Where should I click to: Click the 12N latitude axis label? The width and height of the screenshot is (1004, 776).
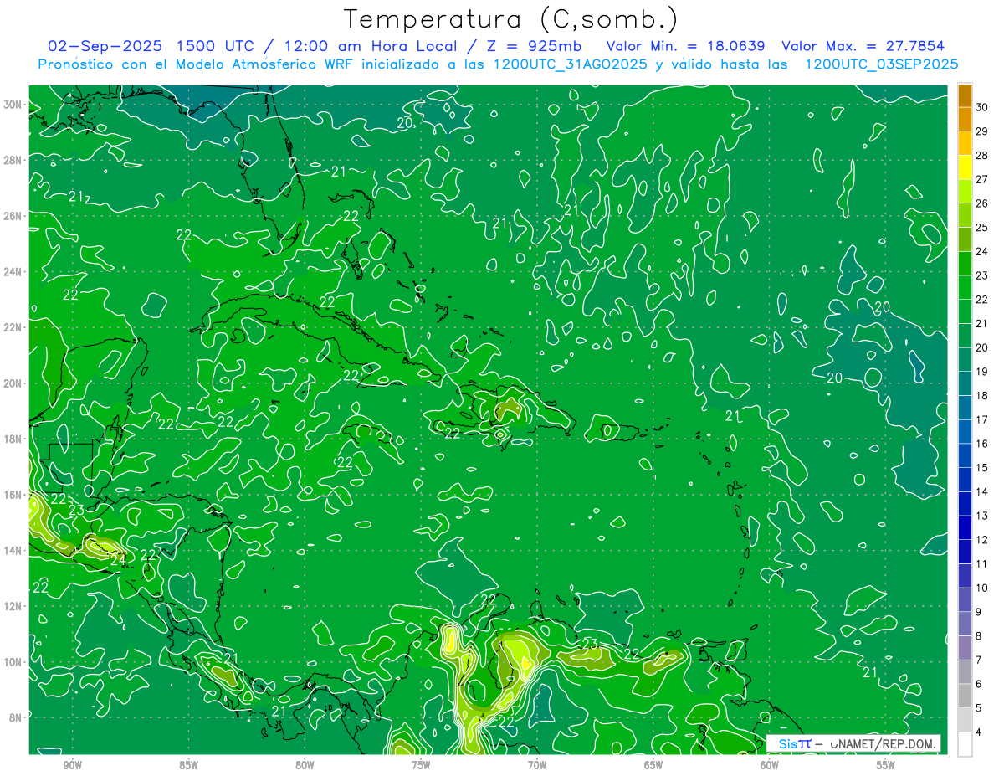coord(13,606)
